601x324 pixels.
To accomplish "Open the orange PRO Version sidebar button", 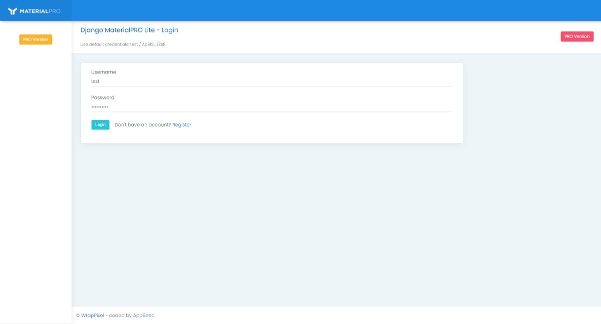I will point(36,39).
